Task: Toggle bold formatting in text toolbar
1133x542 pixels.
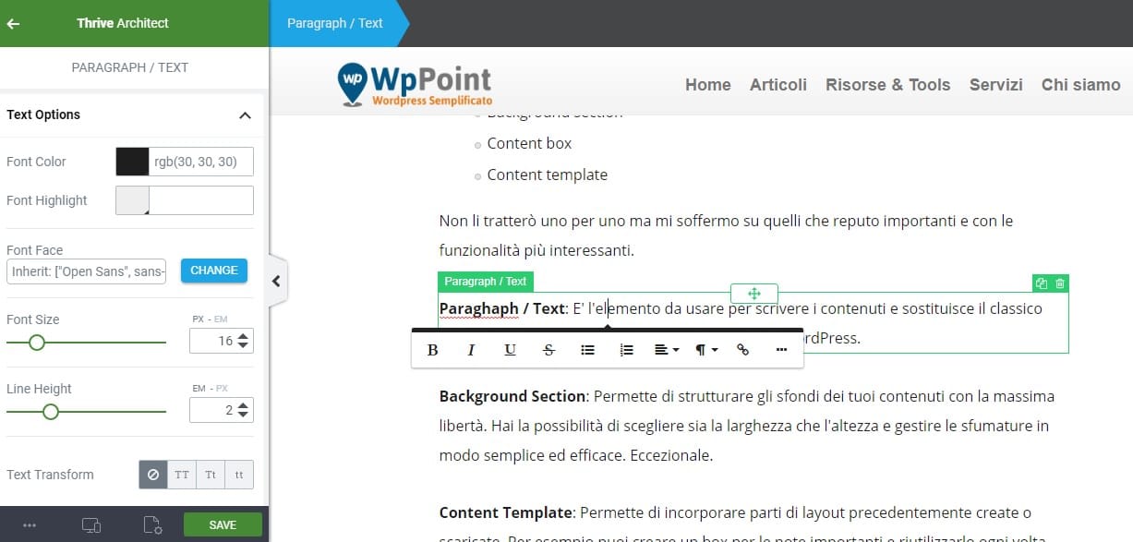Action: pos(432,350)
